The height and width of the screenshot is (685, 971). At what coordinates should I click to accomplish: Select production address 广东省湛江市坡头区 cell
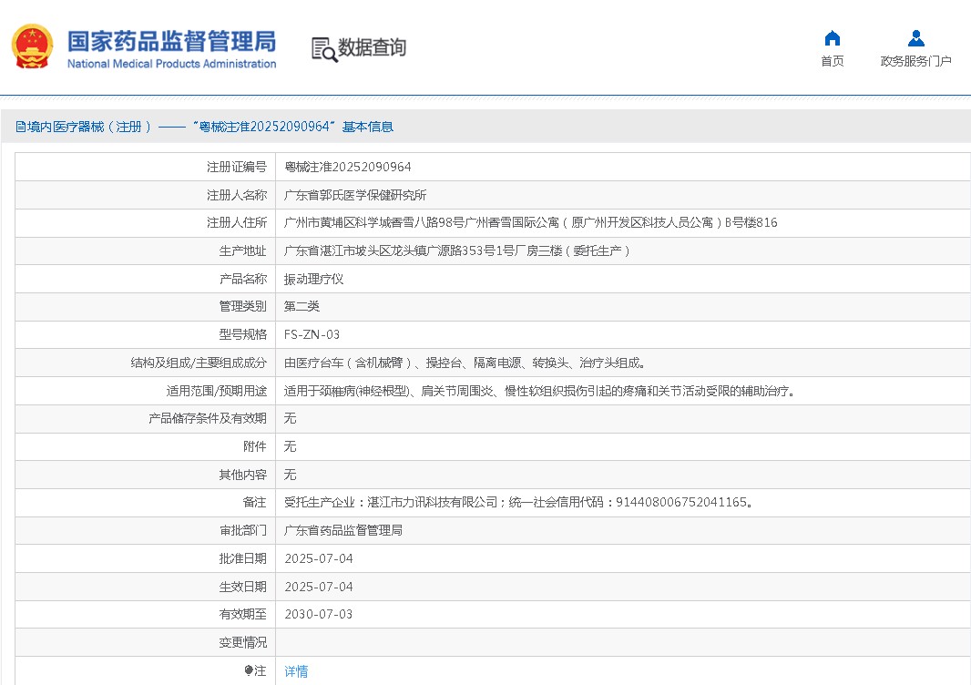(457, 250)
